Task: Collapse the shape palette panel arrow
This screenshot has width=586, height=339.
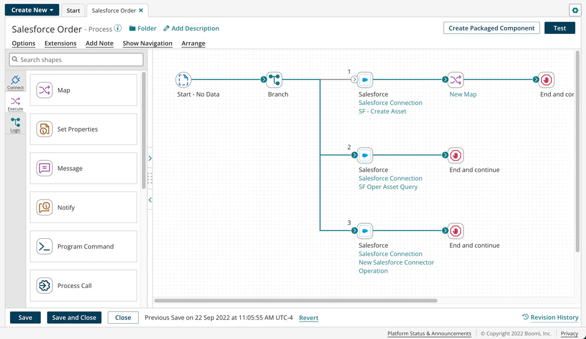Action: 150,200
